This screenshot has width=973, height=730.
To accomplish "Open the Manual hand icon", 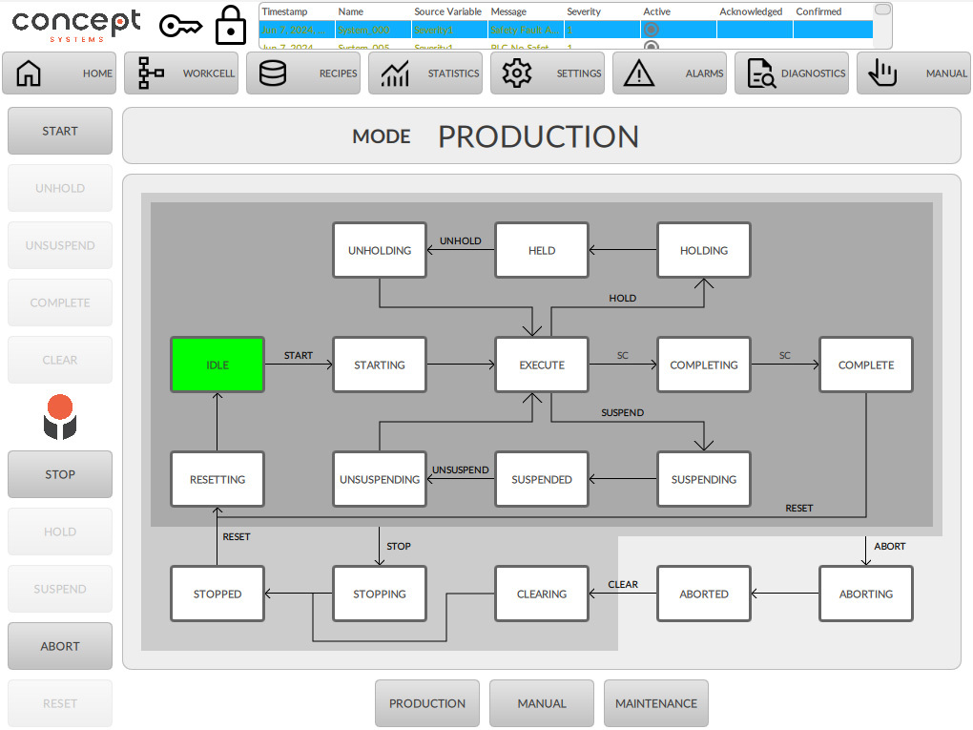I will (x=882, y=73).
